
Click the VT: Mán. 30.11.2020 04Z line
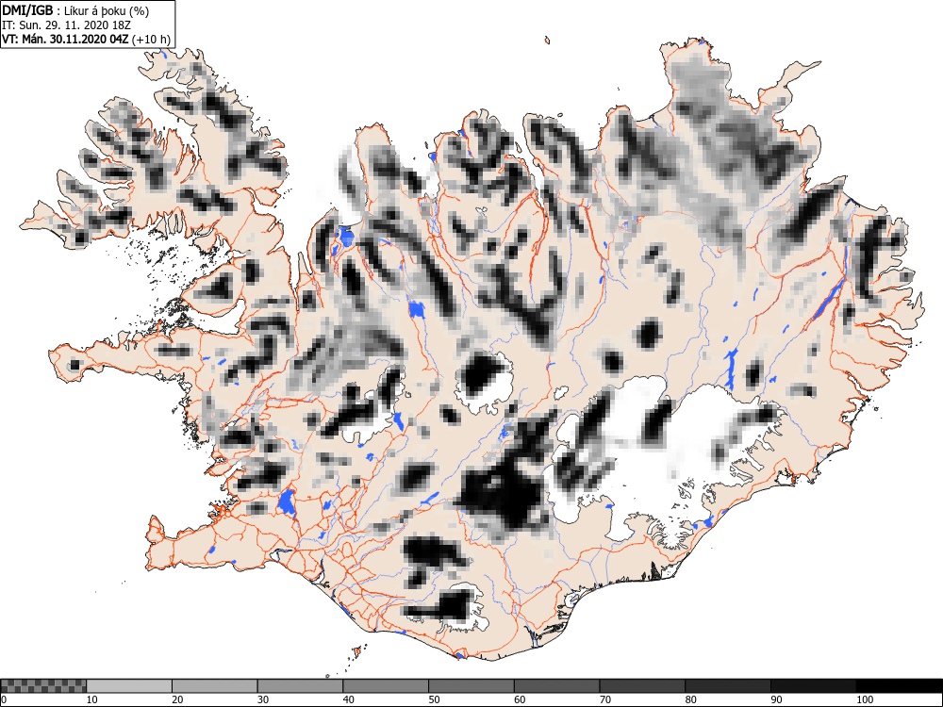pyautogui.click(x=65, y=40)
